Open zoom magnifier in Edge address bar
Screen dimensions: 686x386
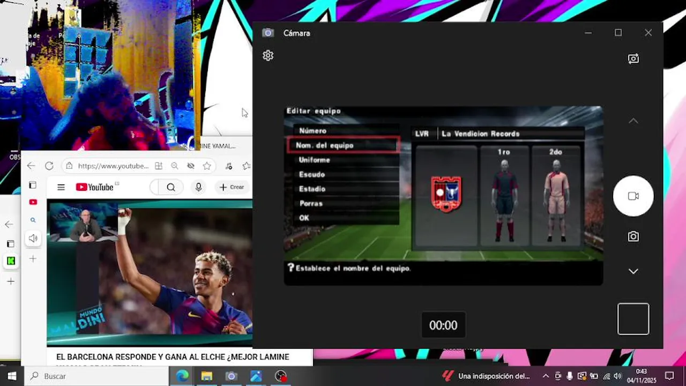[175, 166]
